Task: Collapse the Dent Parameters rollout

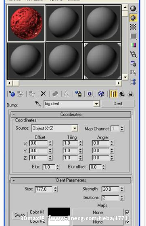Action: (71, 180)
